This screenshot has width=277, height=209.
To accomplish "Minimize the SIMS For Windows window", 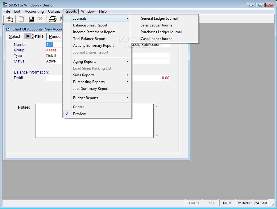I will pyautogui.click(x=251, y=5).
